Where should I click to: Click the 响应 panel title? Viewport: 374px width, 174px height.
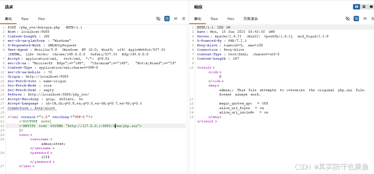(198, 7)
